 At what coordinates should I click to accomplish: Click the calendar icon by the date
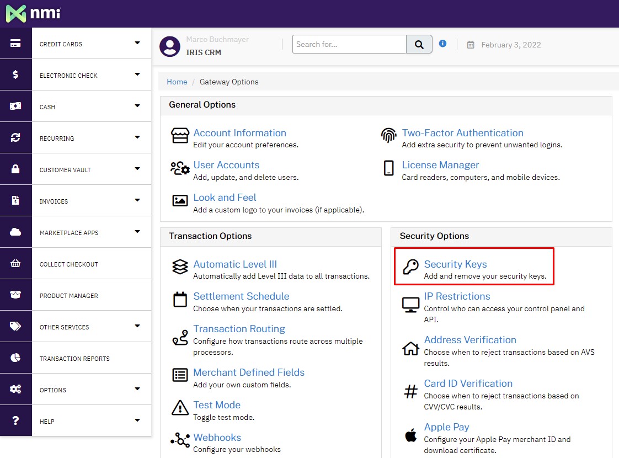[471, 45]
